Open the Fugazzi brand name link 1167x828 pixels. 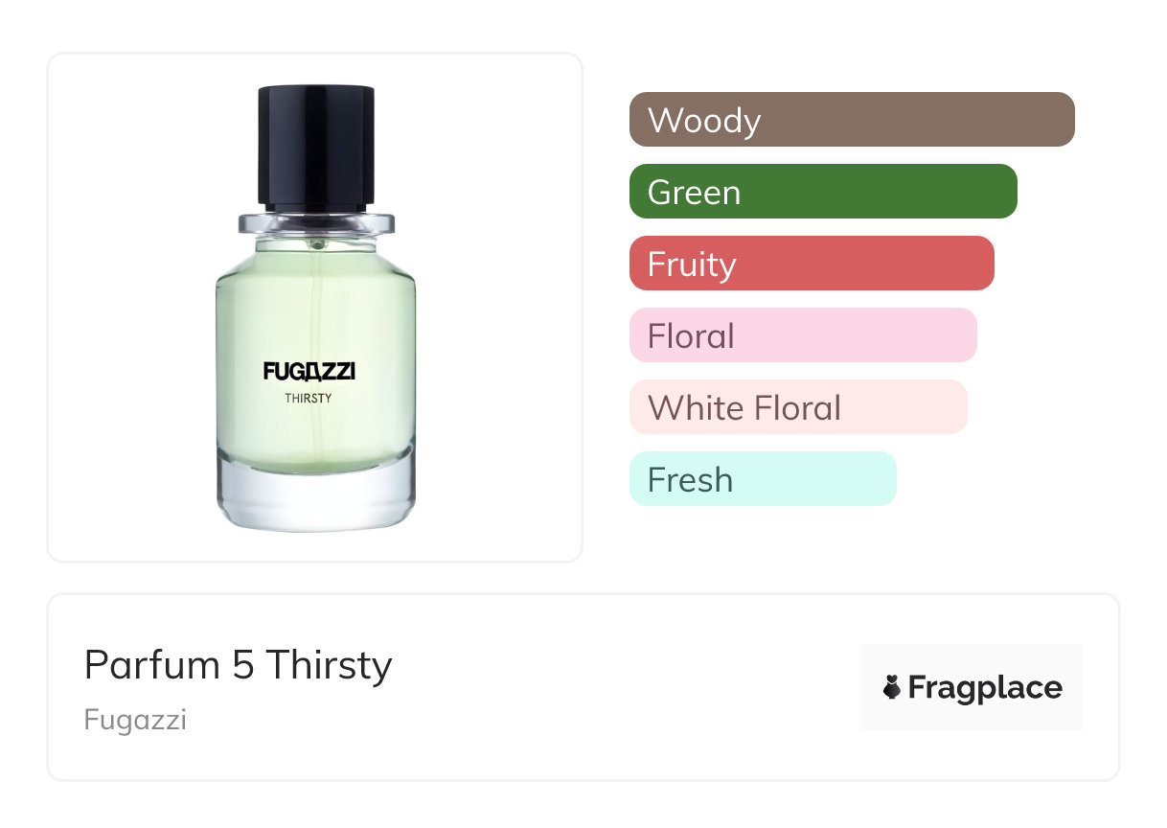coord(135,719)
